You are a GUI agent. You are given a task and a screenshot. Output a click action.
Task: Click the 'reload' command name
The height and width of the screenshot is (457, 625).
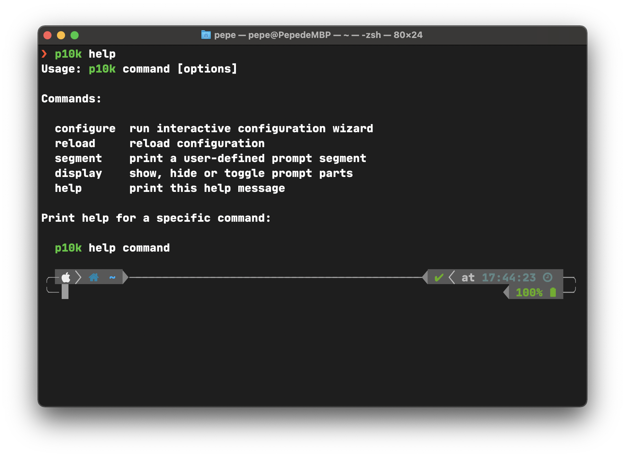pos(75,143)
